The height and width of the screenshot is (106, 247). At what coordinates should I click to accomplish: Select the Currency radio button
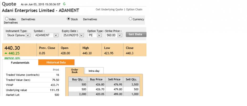click(x=130, y=19)
